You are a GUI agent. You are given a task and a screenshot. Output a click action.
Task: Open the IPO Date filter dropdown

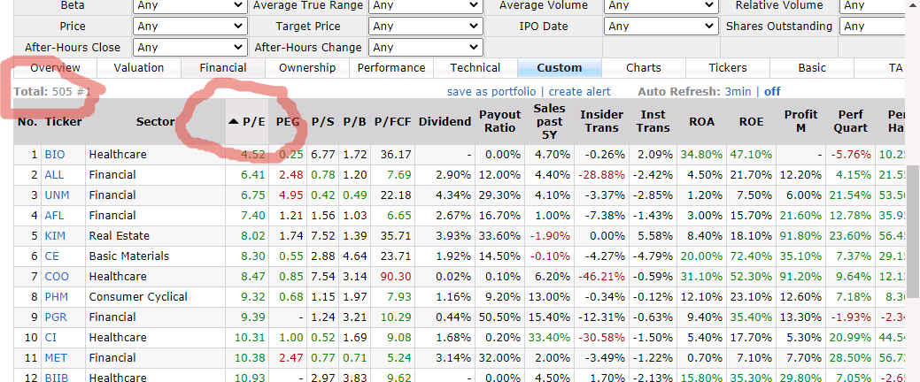pyautogui.click(x=661, y=27)
